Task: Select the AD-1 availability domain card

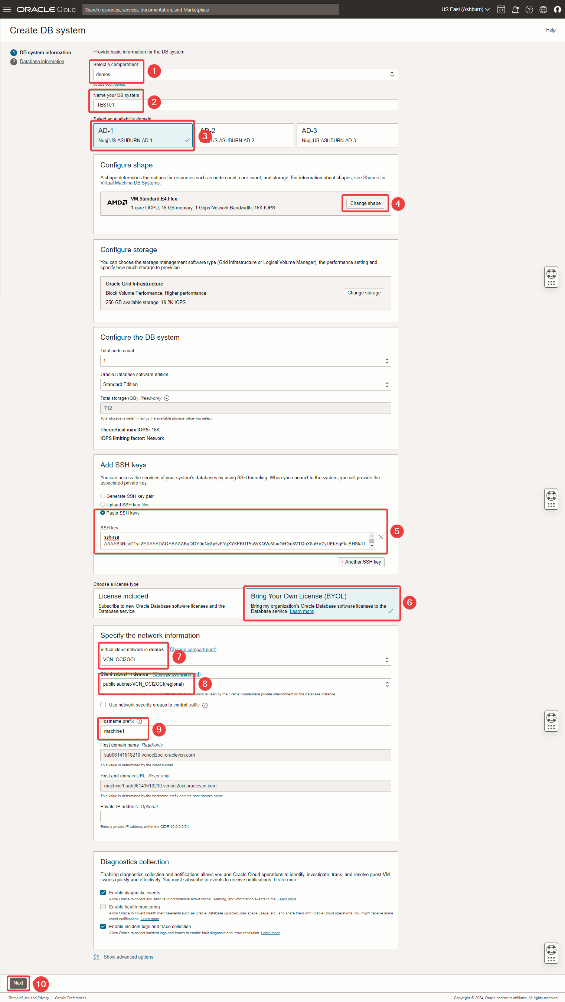Action: (143, 135)
